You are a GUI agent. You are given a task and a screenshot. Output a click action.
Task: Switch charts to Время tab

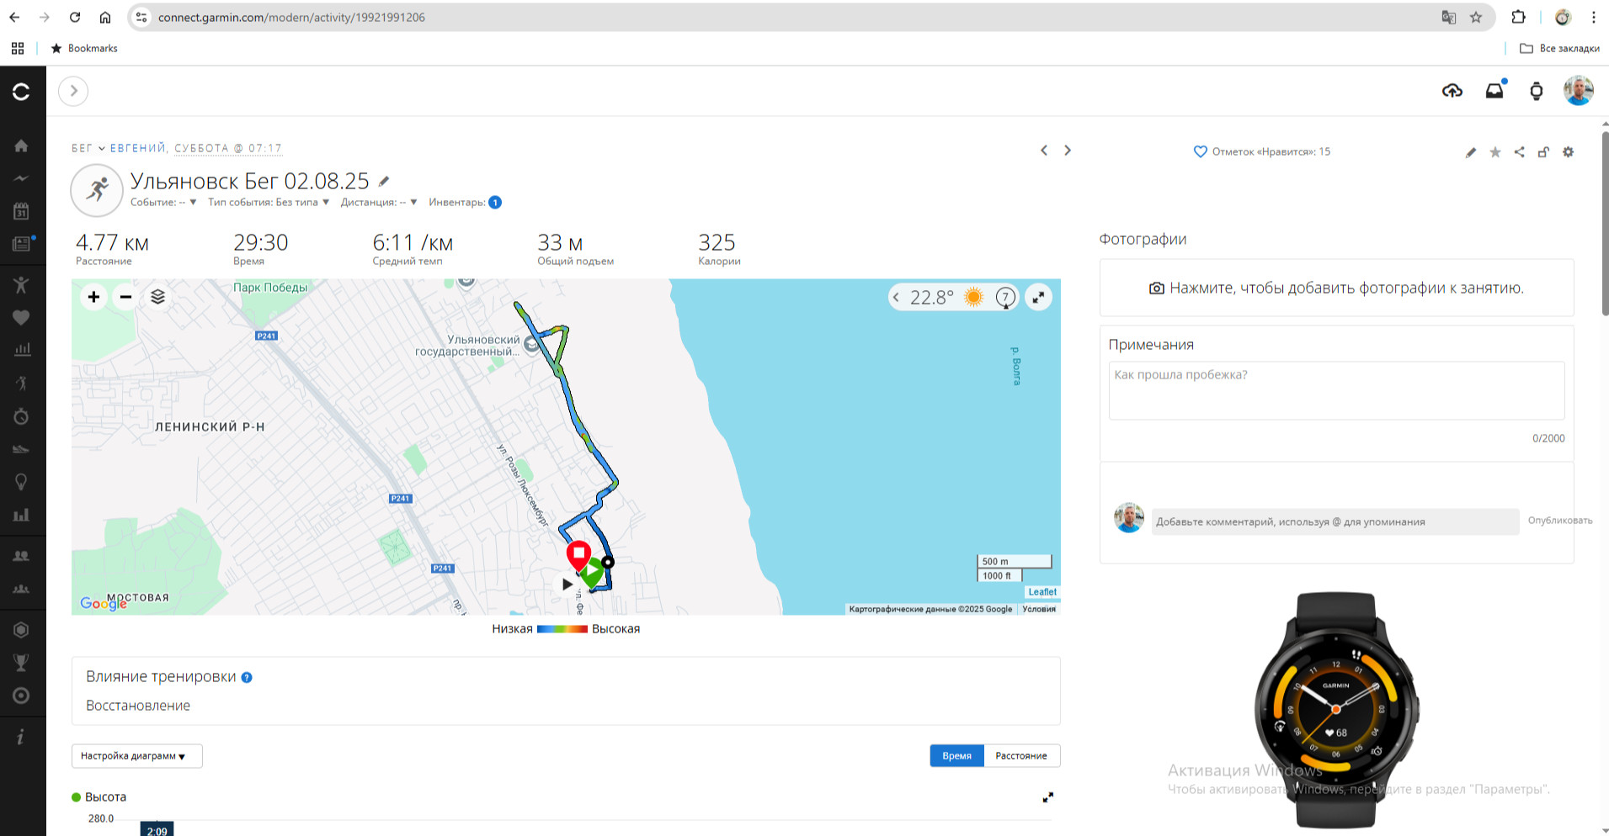(956, 756)
